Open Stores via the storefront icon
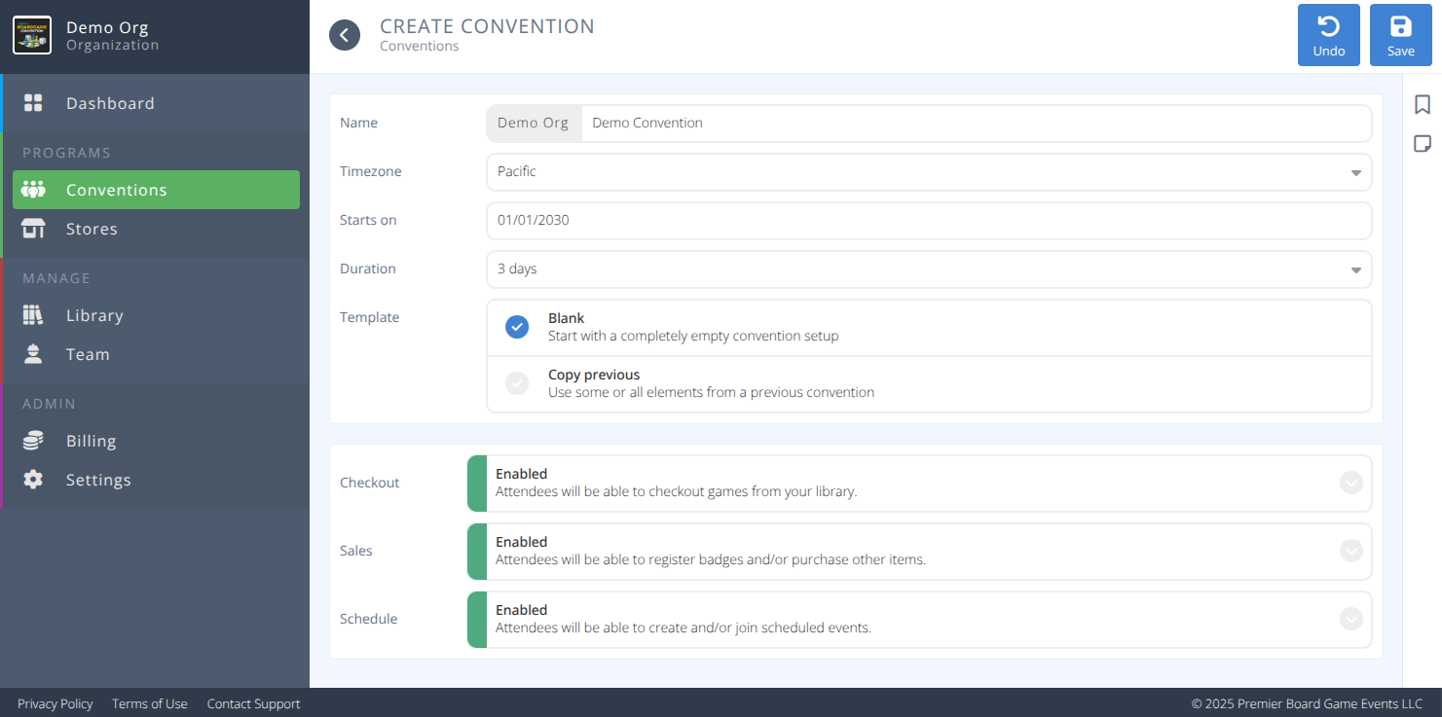The image size is (1442, 717). (34, 229)
